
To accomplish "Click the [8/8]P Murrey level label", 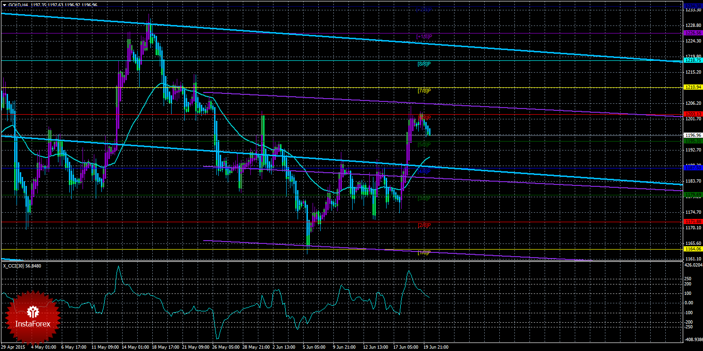I will 424,64.
